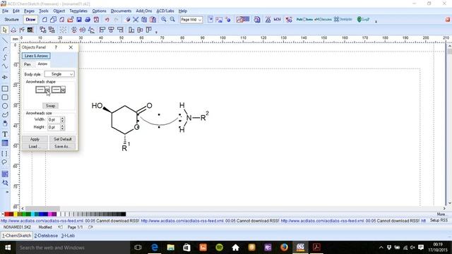Switch to the 3-I-Lab tab
The image size is (452, 254).
[68, 236]
